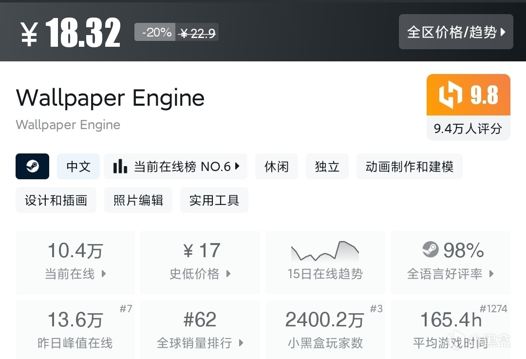Click the 9.8 score rating badge
The height and width of the screenshot is (359, 526).
click(469, 95)
